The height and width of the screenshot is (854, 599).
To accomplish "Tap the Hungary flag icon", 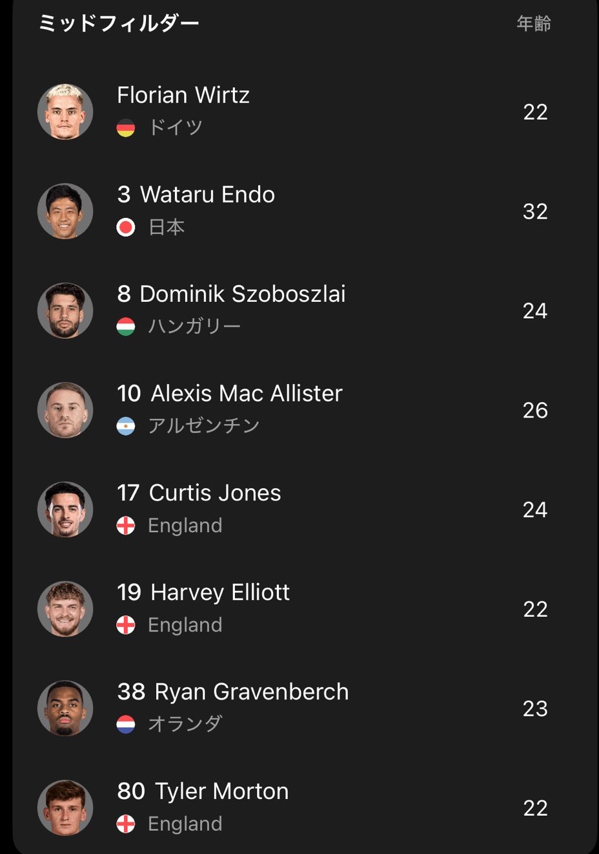I will [126, 326].
